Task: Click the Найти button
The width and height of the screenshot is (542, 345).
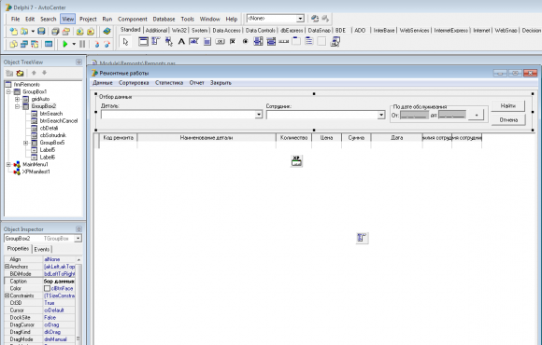Action: pyautogui.click(x=507, y=106)
